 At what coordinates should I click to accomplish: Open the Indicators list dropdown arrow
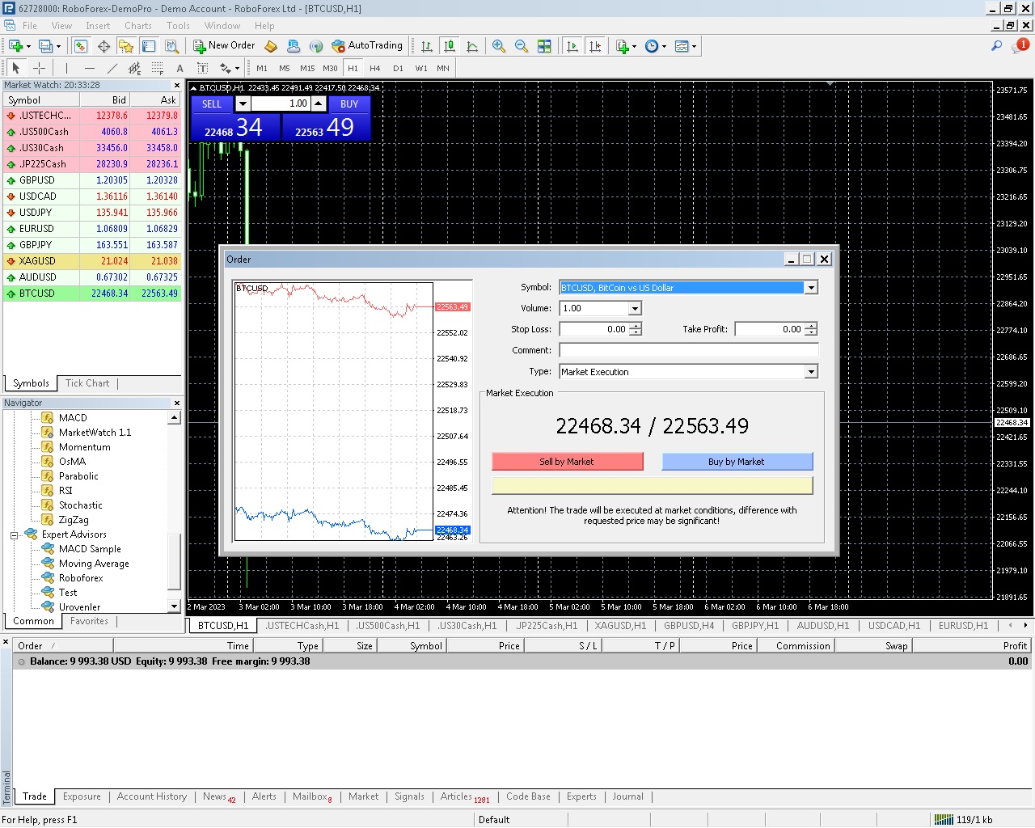tap(635, 46)
